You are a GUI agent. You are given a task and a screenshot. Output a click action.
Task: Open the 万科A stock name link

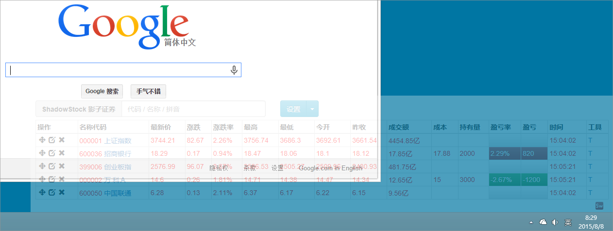(x=115, y=180)
